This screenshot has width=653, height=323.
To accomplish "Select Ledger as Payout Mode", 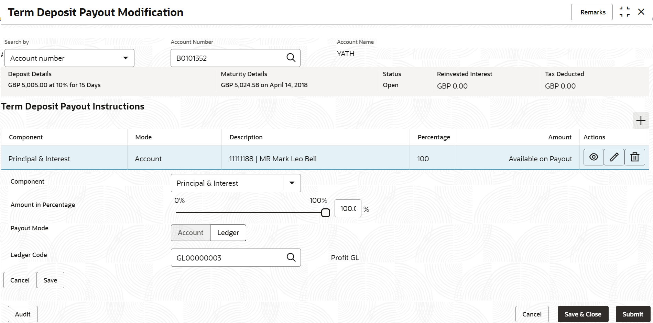I will coord(228,233).
